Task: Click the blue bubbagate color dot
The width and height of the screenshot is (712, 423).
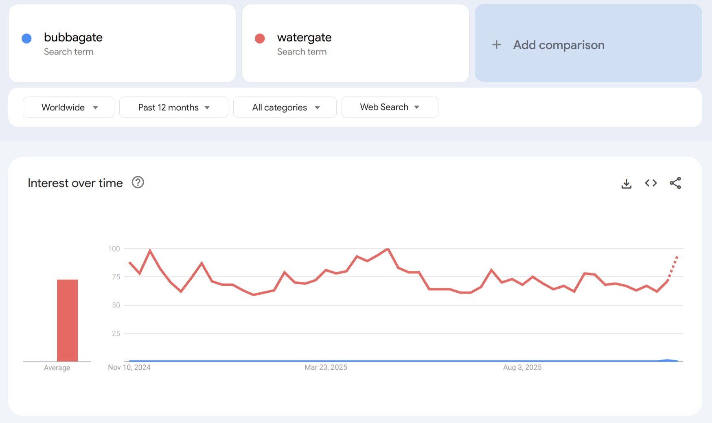Action: (27, 39)
